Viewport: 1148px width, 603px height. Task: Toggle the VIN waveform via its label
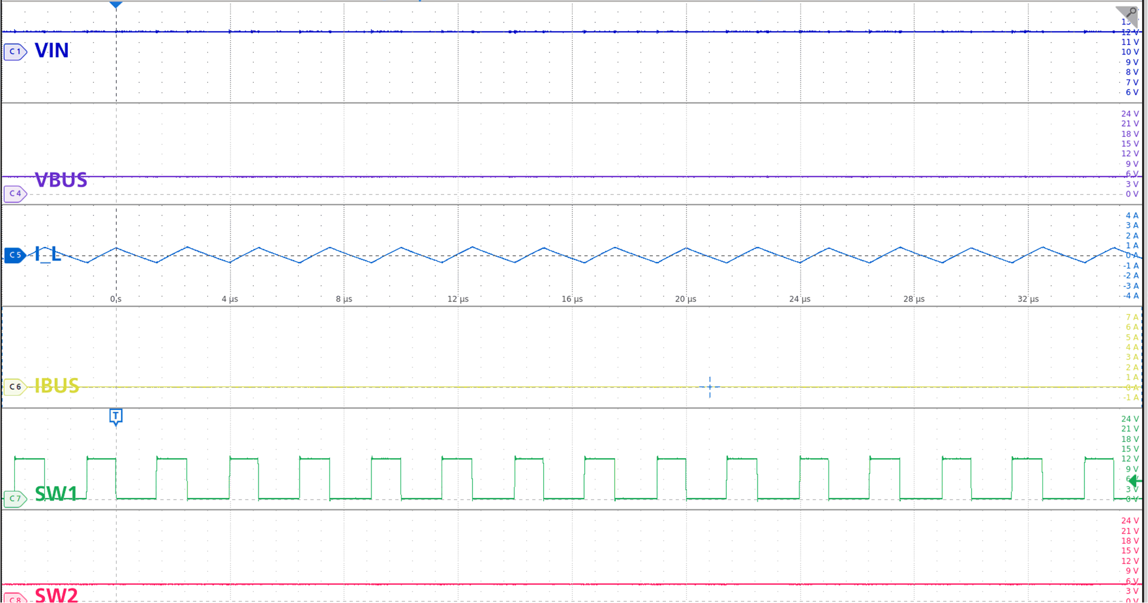tap(52, 51)
